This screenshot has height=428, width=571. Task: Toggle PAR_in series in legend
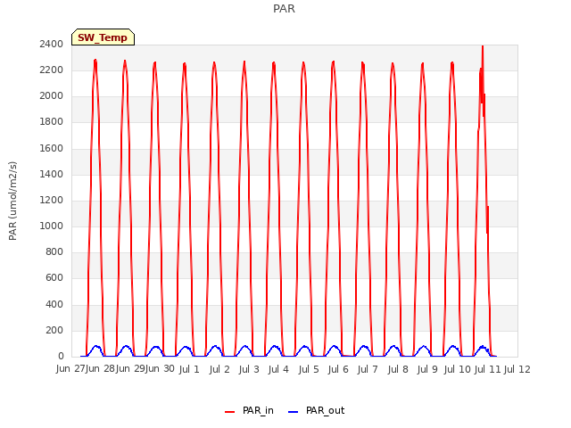[249, 410]
